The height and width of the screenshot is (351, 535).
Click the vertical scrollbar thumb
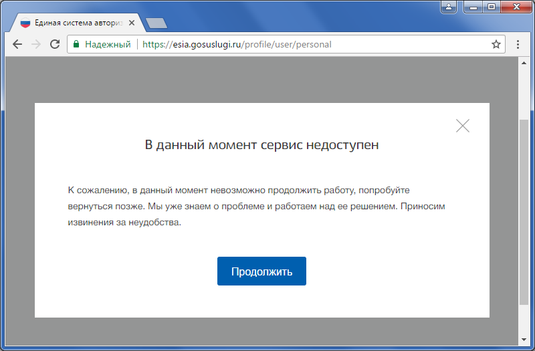coord(524,211)
